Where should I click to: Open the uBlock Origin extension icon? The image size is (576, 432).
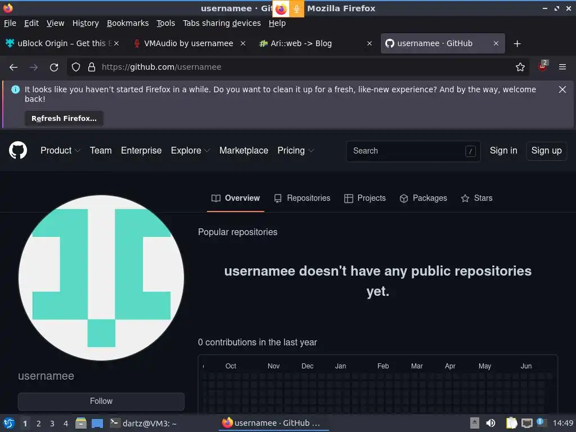(542, 66)
